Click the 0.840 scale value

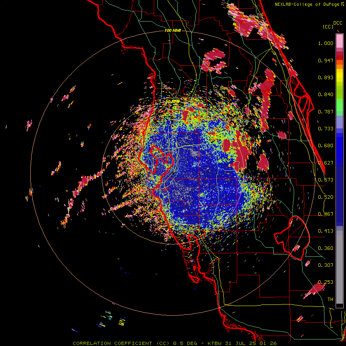(326, 95)
